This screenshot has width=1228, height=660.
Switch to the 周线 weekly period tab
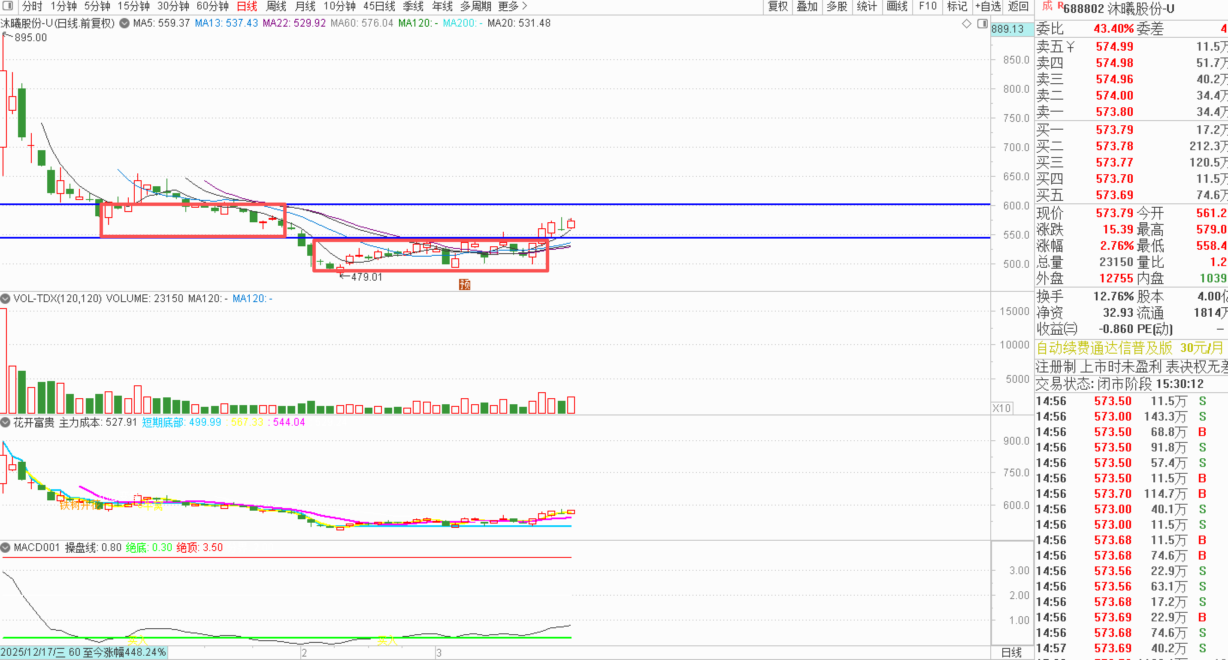pos(275,6)
